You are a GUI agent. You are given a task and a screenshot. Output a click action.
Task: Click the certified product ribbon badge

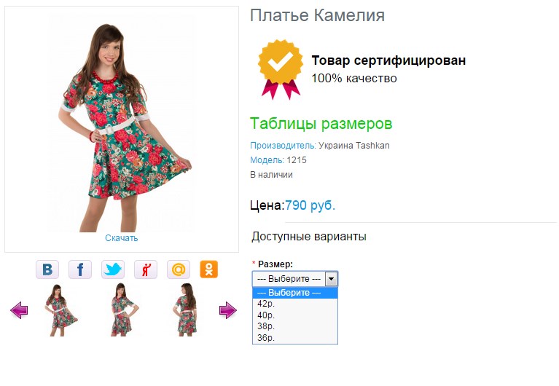click(281, 69)
